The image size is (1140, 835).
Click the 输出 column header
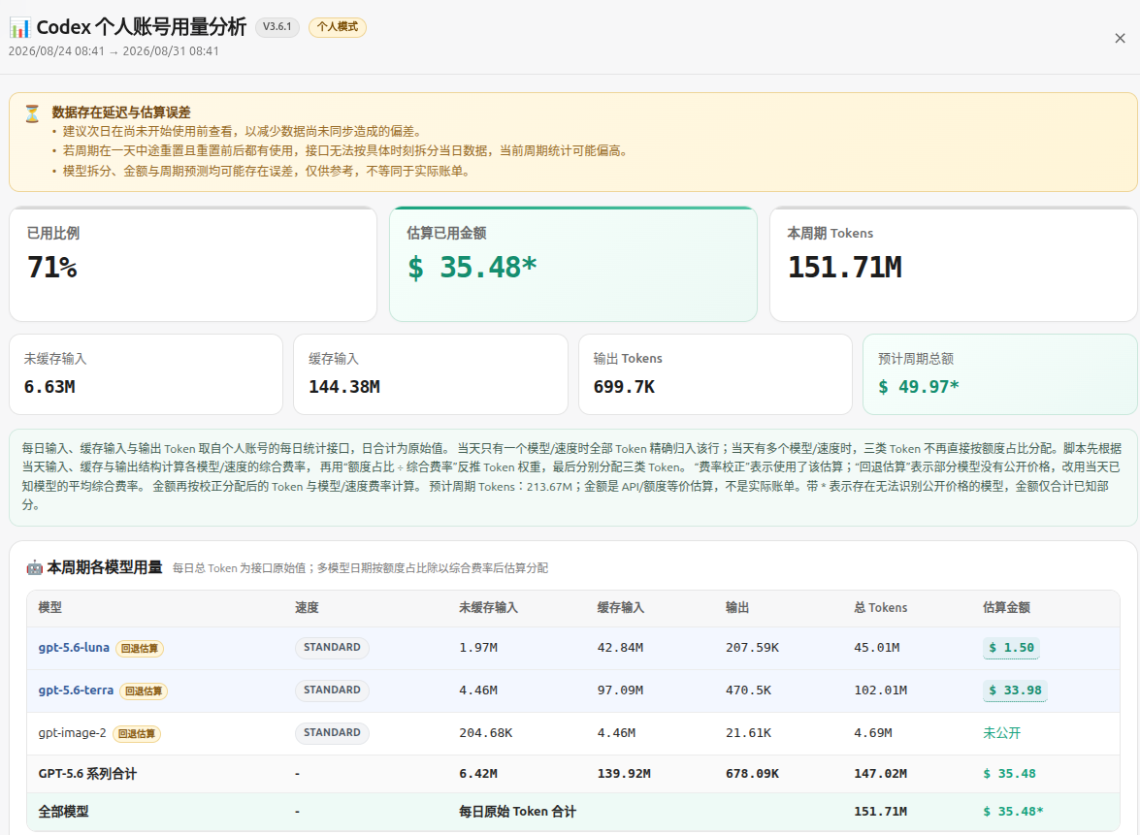(x=737, y=607)
